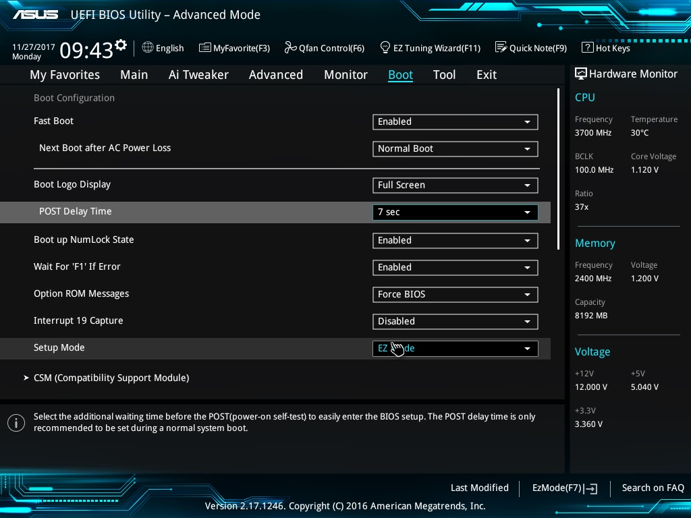
Task: Click the Hot Keys question mark icon
Action: point(588,47)
